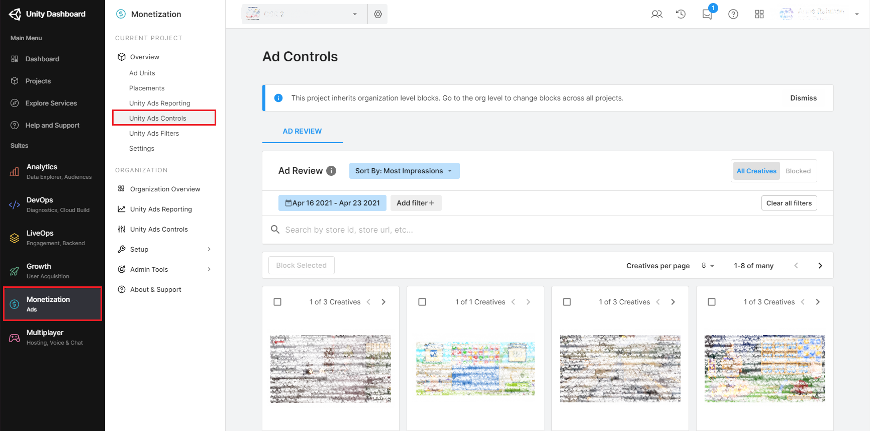The height and width of the screenshot is (431, 870).
Task: Open current project Unity Ads Controls
Action: coord(164,118)
